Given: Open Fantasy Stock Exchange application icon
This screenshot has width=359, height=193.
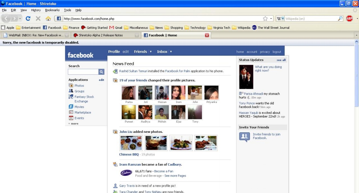Looking at the screenshot, I should click(x=71, y=97).
